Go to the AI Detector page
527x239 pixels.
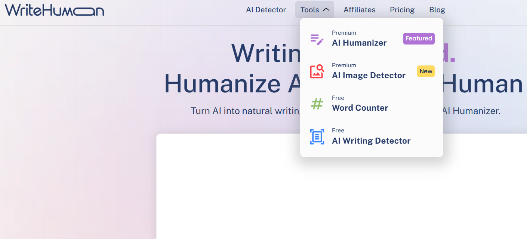pos(266,10)
